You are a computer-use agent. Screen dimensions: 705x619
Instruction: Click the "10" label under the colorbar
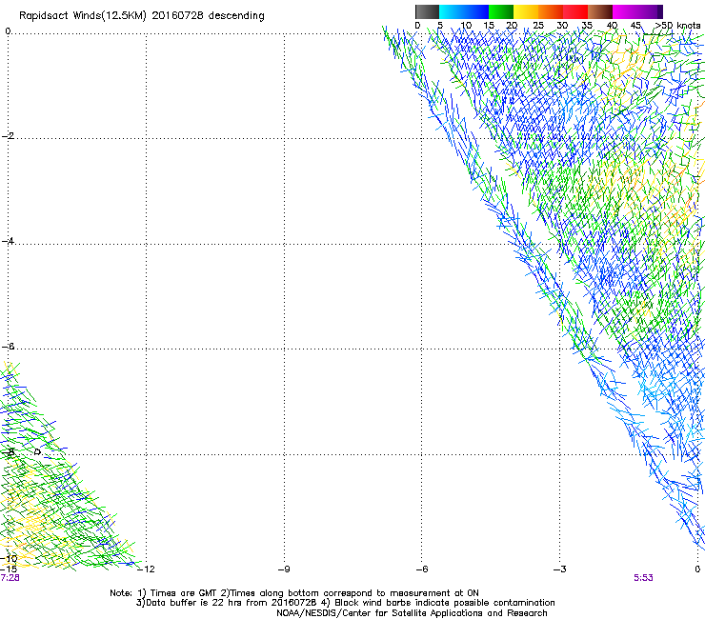(x=466, y=26)
